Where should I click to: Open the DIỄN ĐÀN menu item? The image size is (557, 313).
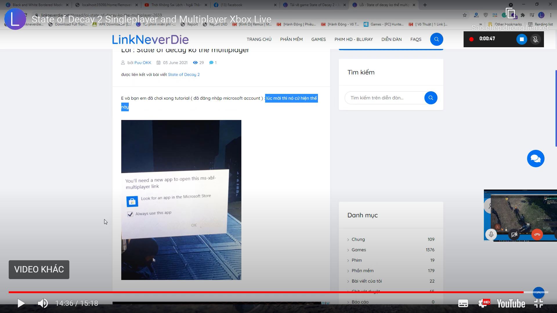tap(391, 39)
